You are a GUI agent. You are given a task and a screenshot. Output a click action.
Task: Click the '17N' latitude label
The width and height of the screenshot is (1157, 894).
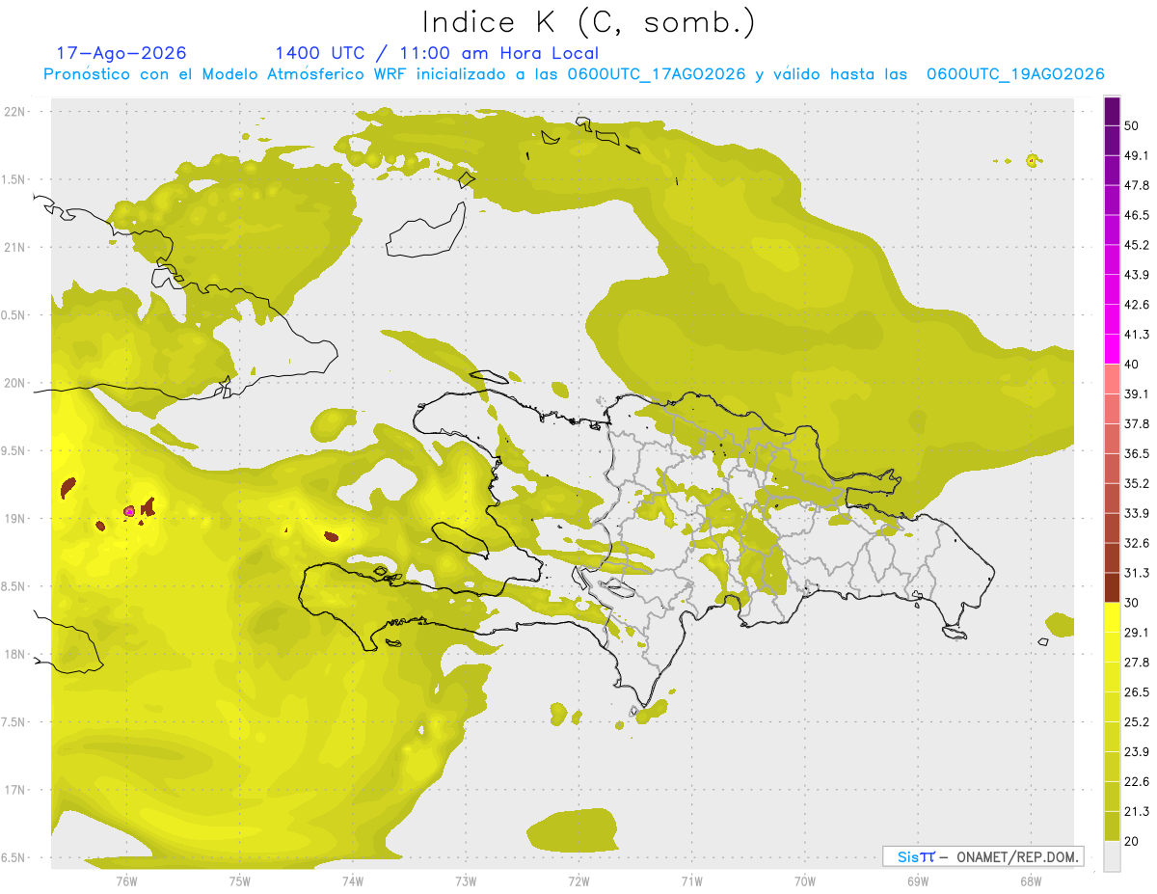[15, 790]
